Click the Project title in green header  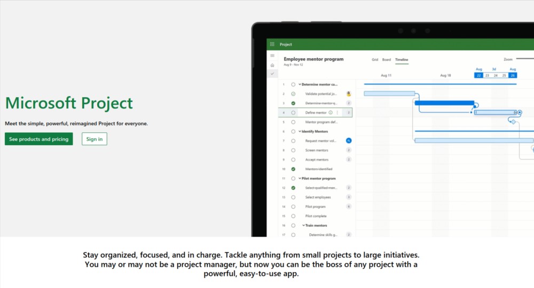click(x=285, y=44)
